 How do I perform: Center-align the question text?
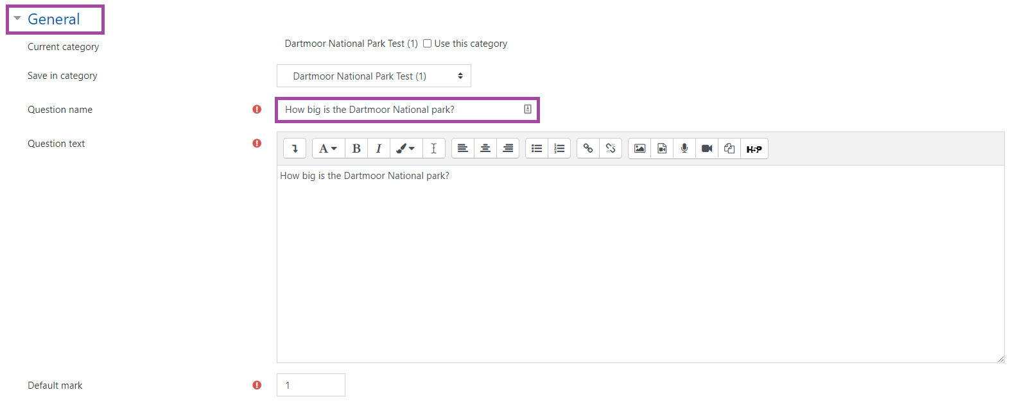(485, 149)
